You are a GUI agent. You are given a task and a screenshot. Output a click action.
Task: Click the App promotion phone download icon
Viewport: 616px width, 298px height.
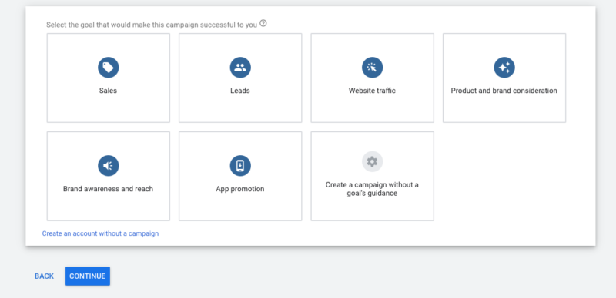(240, 165)
